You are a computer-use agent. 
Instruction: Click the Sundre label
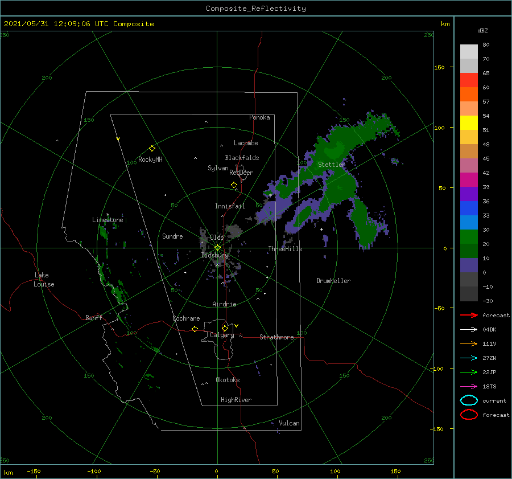point(172,236)
